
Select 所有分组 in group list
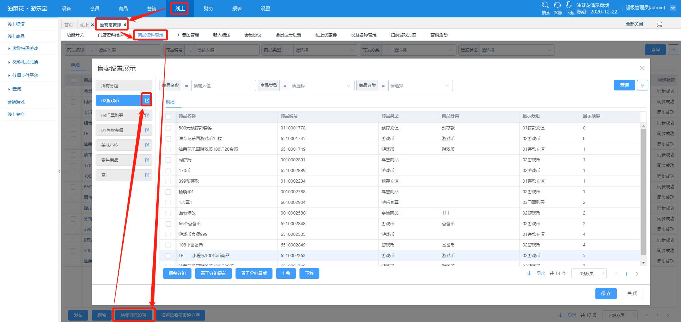tap(124, 86)
